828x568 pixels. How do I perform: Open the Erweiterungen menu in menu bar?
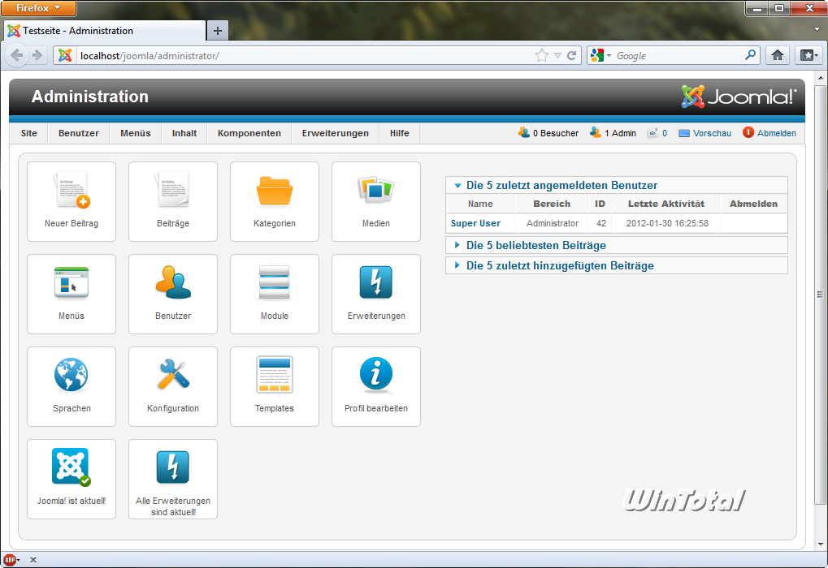pyautogui.click(x=336, y=133)
